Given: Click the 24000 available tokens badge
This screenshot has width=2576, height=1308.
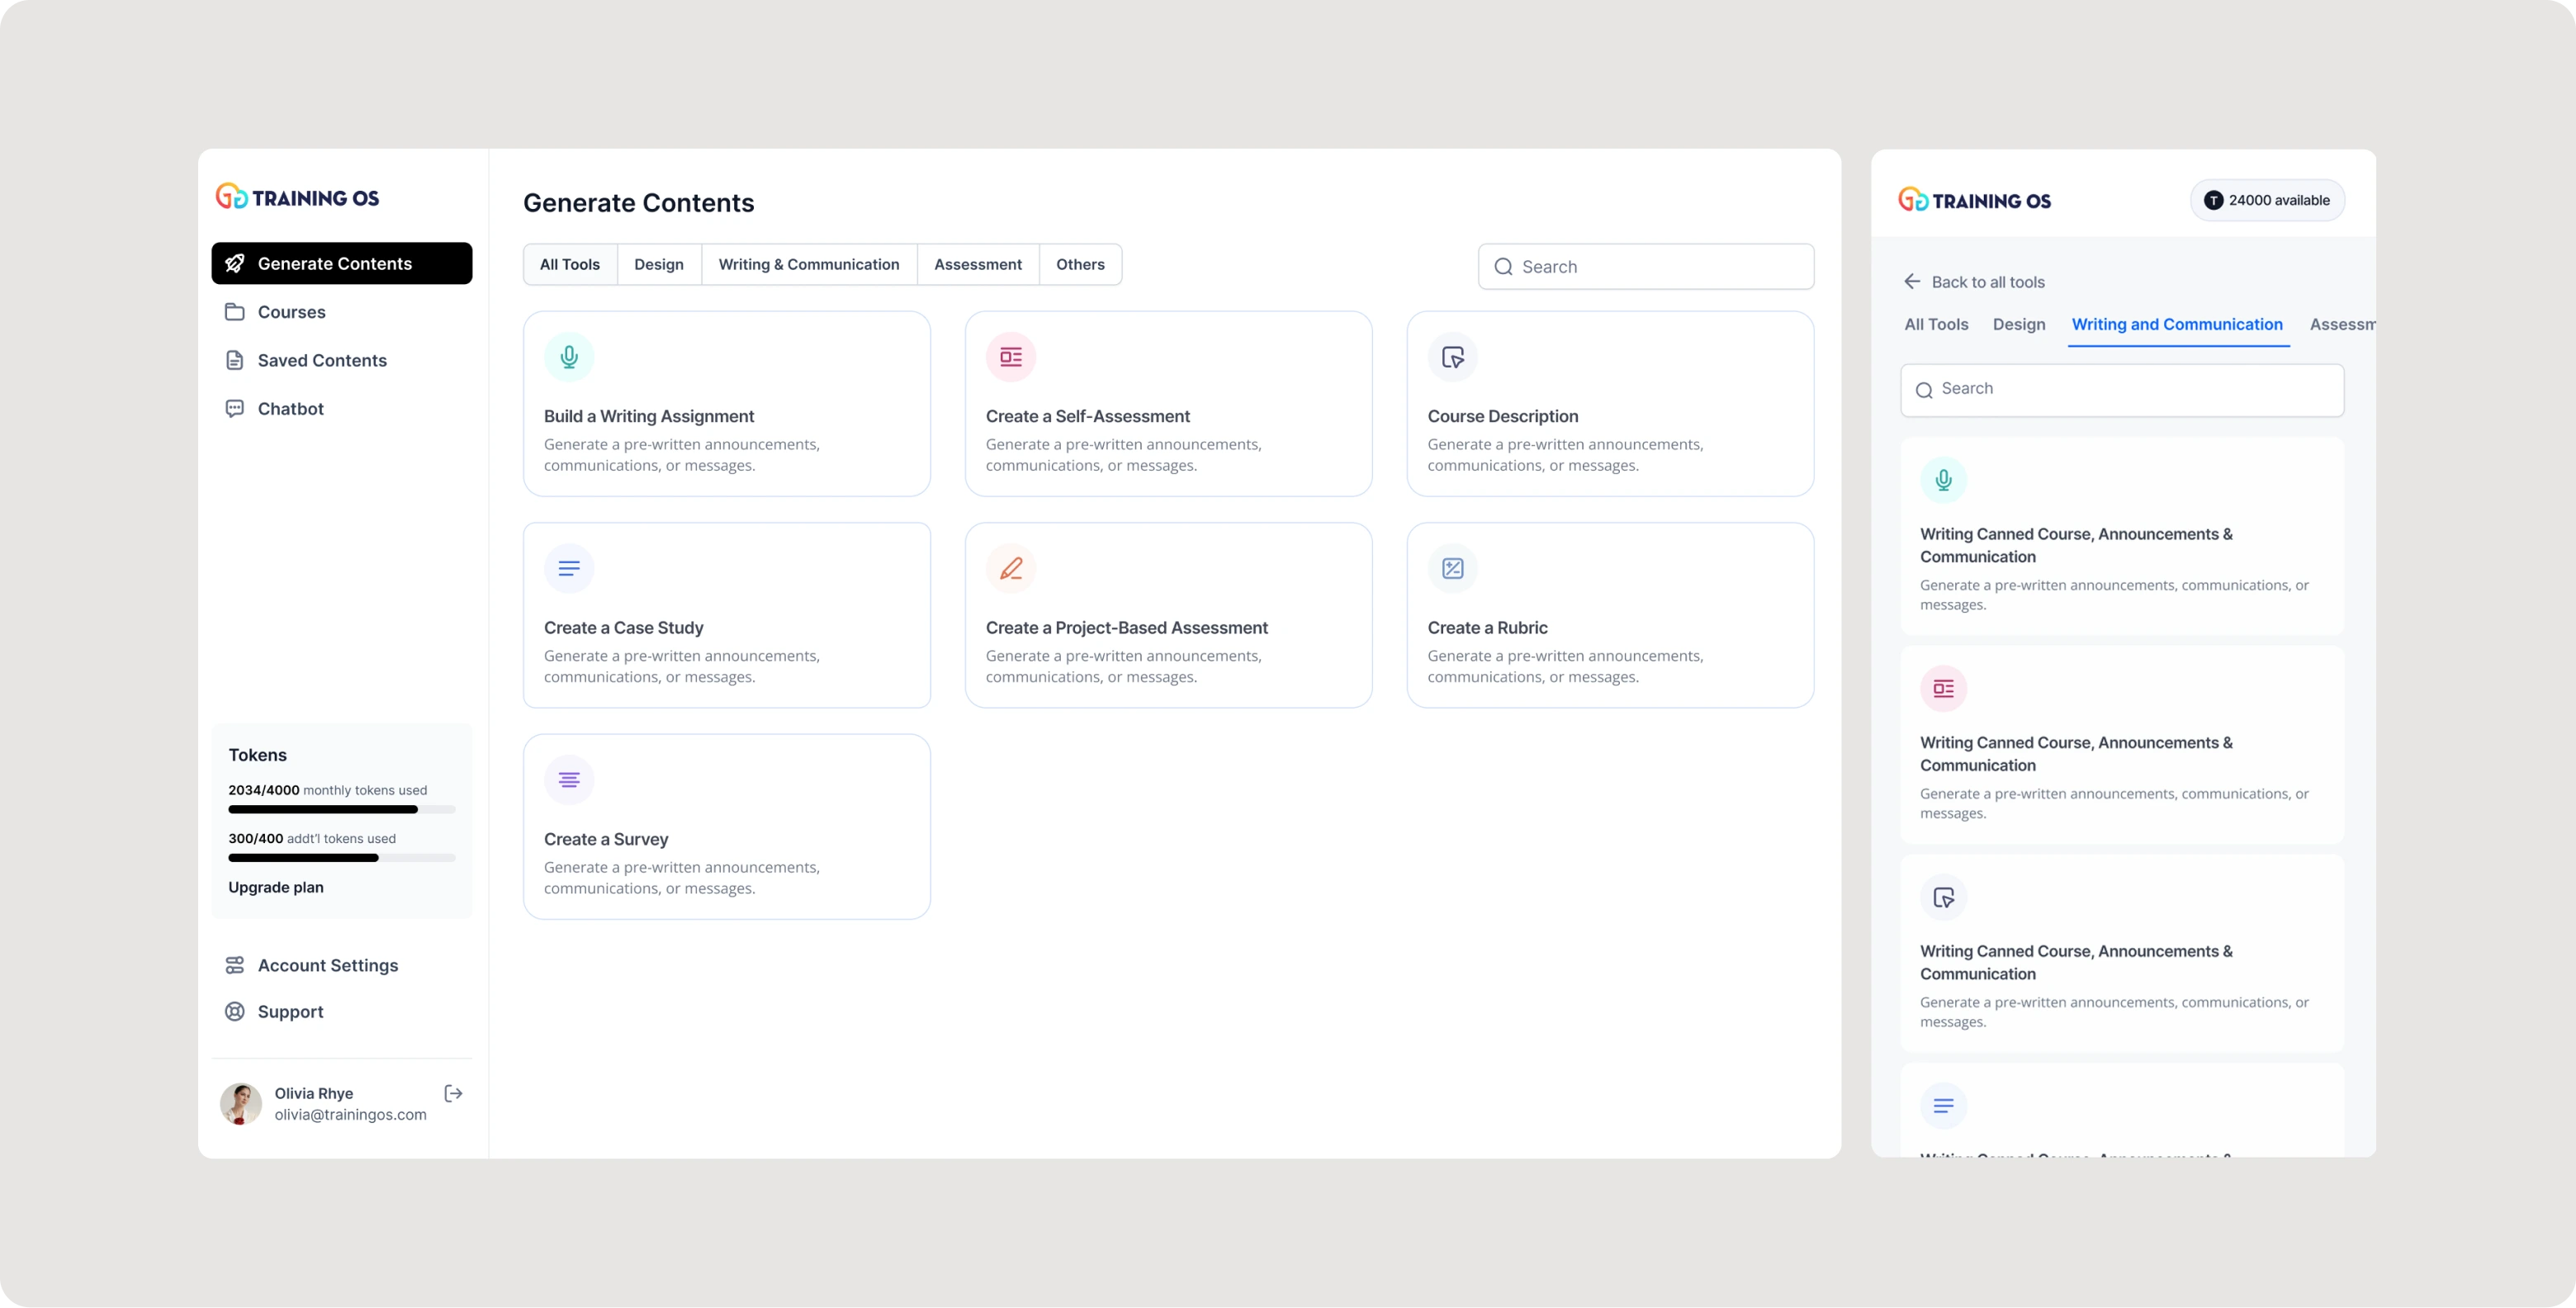Looking at the screenshot, I should point(2266,201).
